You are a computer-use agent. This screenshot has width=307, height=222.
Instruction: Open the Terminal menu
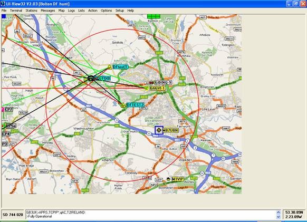coord(16,11)
